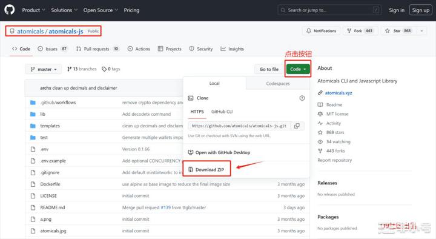
Task: Click the atomicals.jpg file icon
Action: (x=33, y=231)
